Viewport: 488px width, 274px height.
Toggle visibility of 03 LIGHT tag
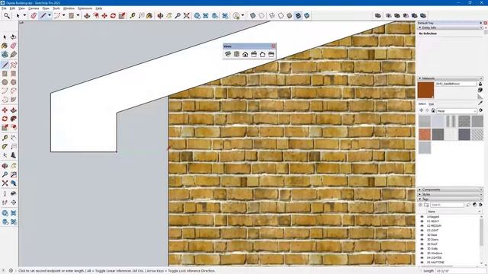(422, 231)
